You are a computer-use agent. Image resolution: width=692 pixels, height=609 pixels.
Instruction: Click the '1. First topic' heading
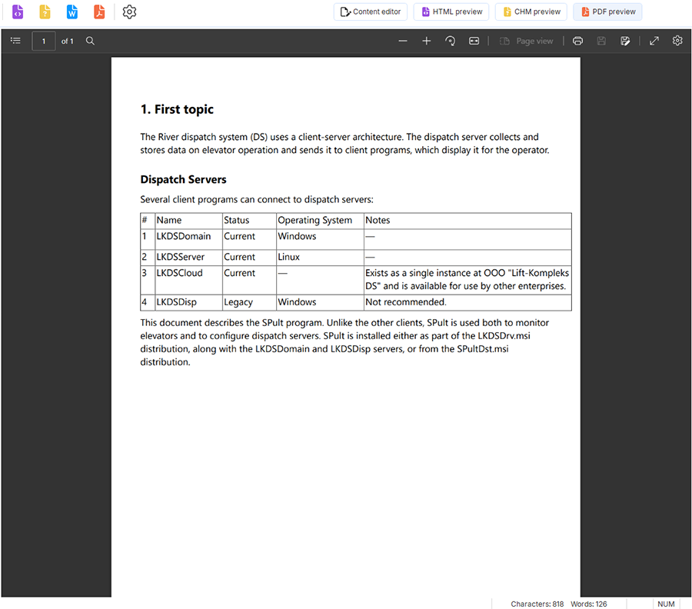(x=177, y=109)
